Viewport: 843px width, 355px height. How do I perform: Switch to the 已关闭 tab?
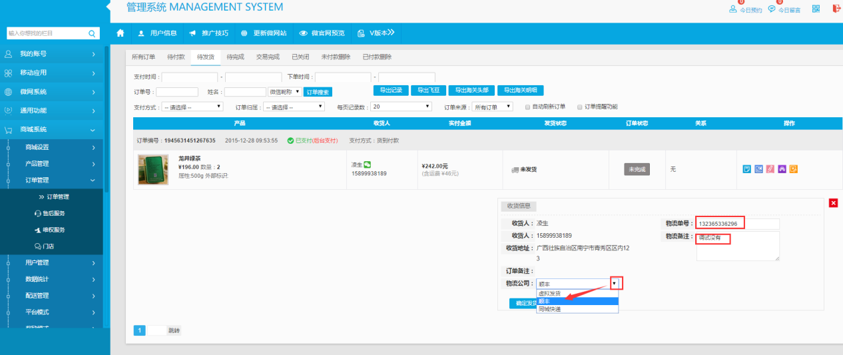tap(300, 57)
